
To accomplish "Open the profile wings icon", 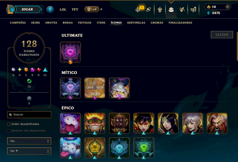I will (x=160, y=10).
